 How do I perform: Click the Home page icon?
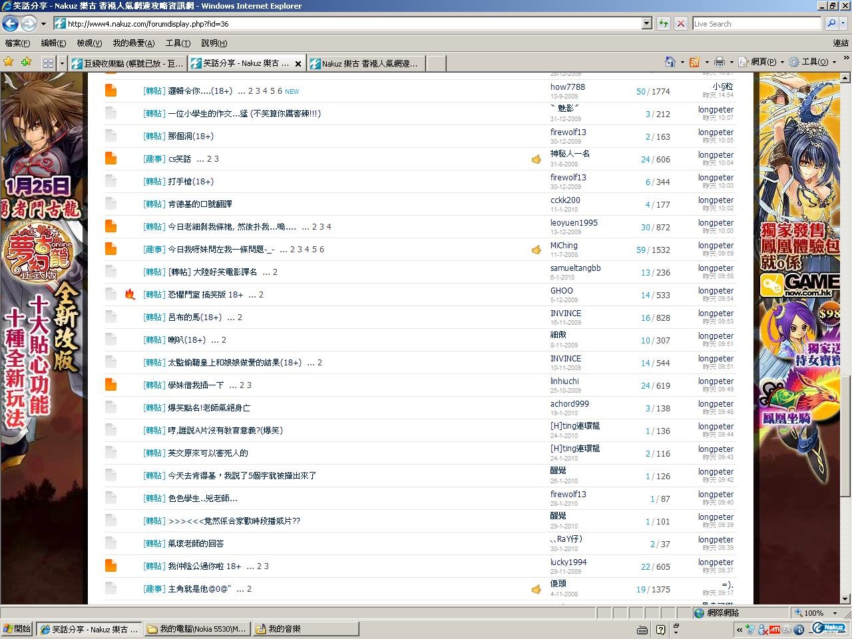[670, 62]
